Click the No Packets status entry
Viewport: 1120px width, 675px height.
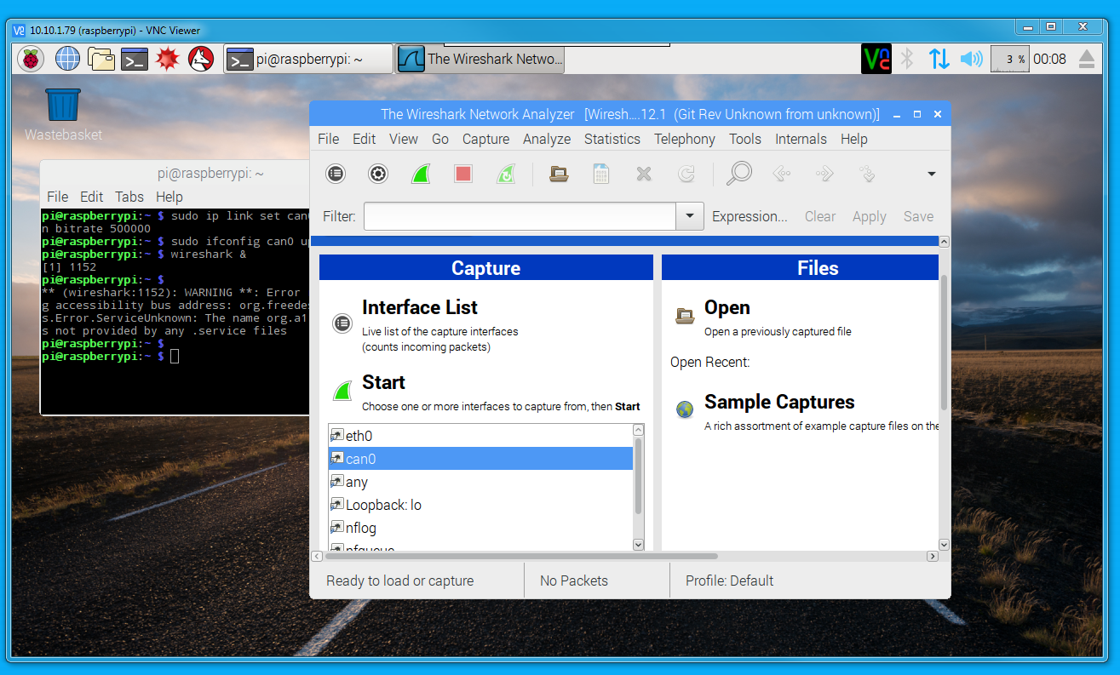pos(574,581)
